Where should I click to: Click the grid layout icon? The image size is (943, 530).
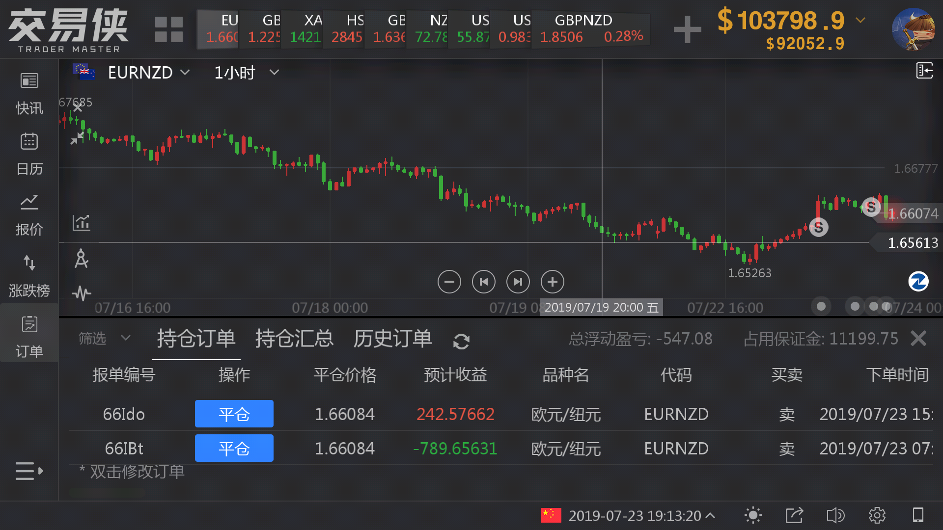pyautogui.click(x=168, y=29)
